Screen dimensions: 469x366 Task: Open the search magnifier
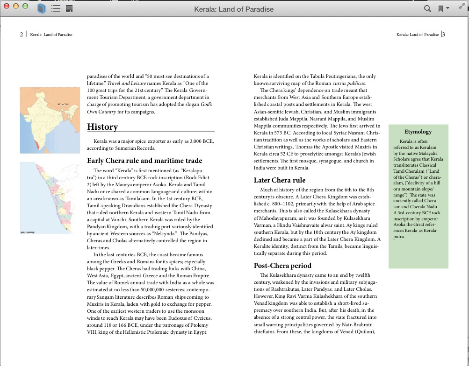427,9
